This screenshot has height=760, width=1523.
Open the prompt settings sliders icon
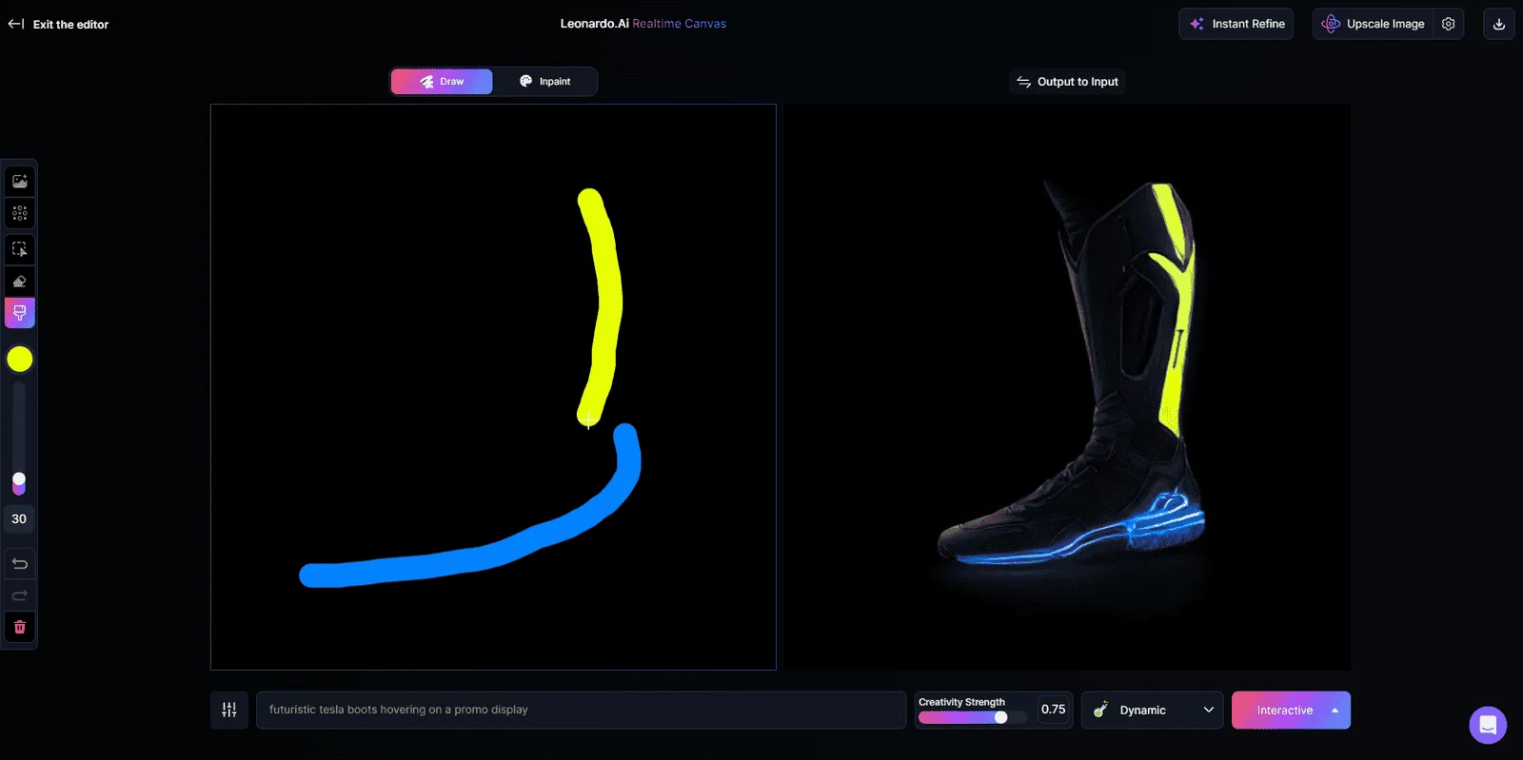point(229,710)
